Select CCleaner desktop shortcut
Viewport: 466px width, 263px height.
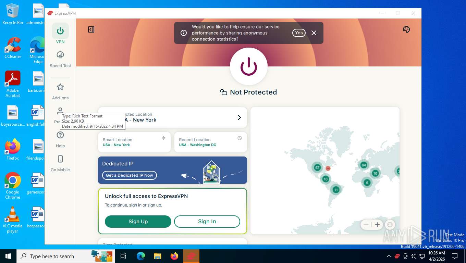point(13,48)
